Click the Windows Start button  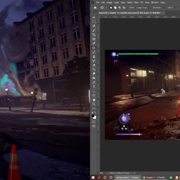coord(93,177)
